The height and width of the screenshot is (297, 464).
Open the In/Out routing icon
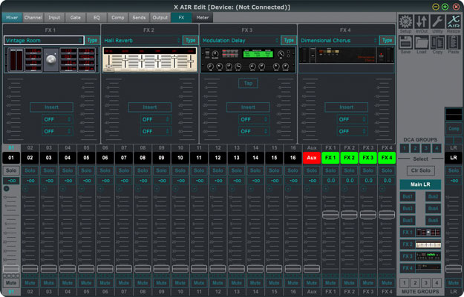422,22
